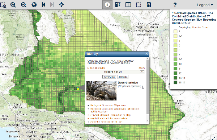Select the zoom-to-box search tool
The image size is (217, 140).
click(3, 5)
